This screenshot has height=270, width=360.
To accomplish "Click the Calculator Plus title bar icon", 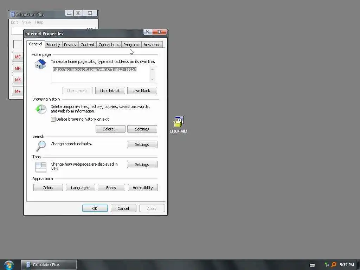I will click(x=12, y=14).
